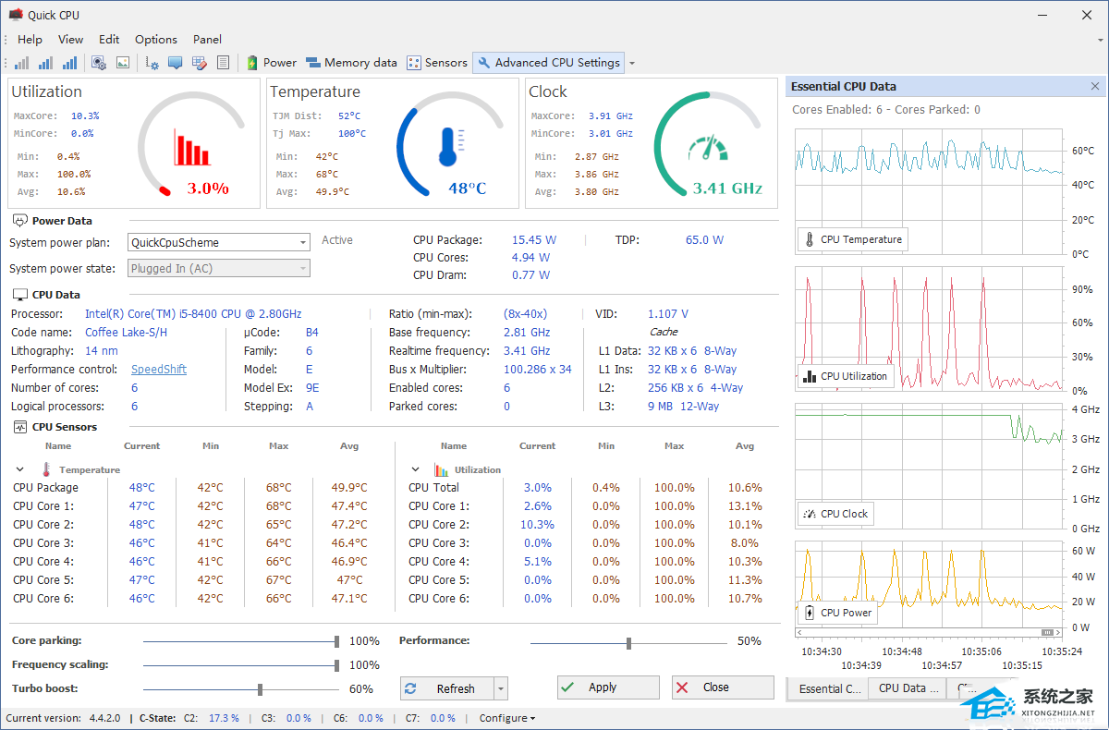Click the half-blue signal bars toolbar icon
1109x730 pixels.
45,63
